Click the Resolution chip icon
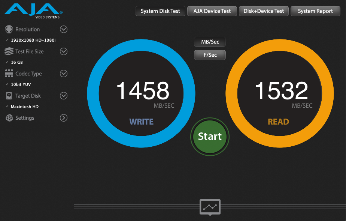 click(9, 29)
